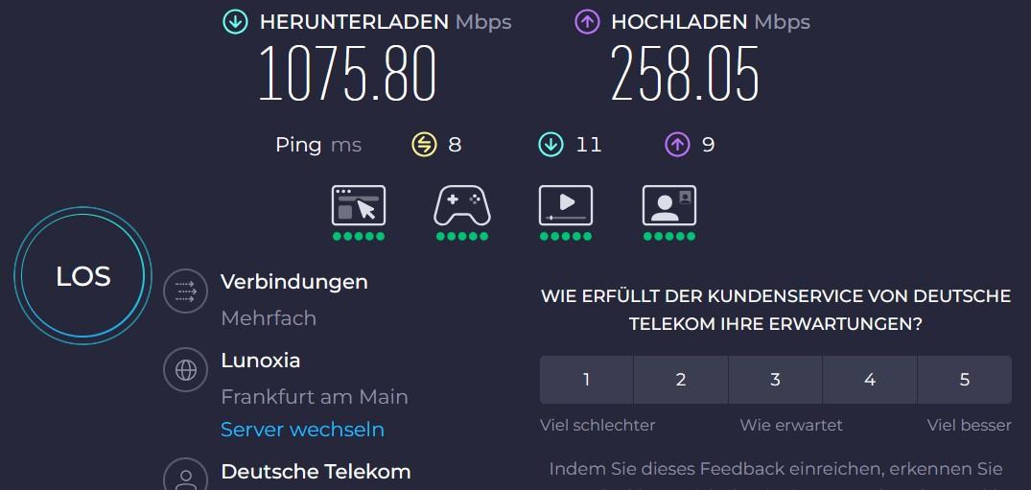1031x490 pixels.
Task: Select rating 3 Wie erwartet
Action: pos(775,380)
